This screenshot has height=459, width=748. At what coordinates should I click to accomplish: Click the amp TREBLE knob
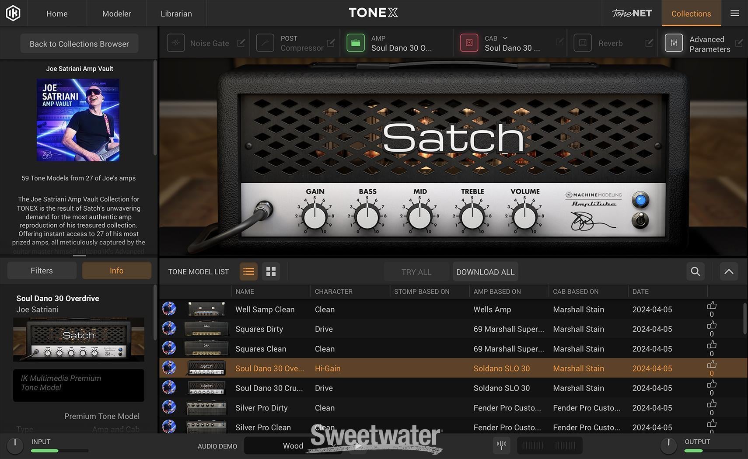[472, 217]
